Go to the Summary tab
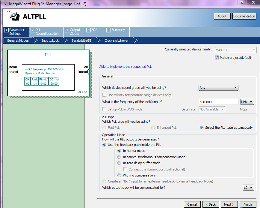Viewport: 260px width, 208px height. point(117,32)
